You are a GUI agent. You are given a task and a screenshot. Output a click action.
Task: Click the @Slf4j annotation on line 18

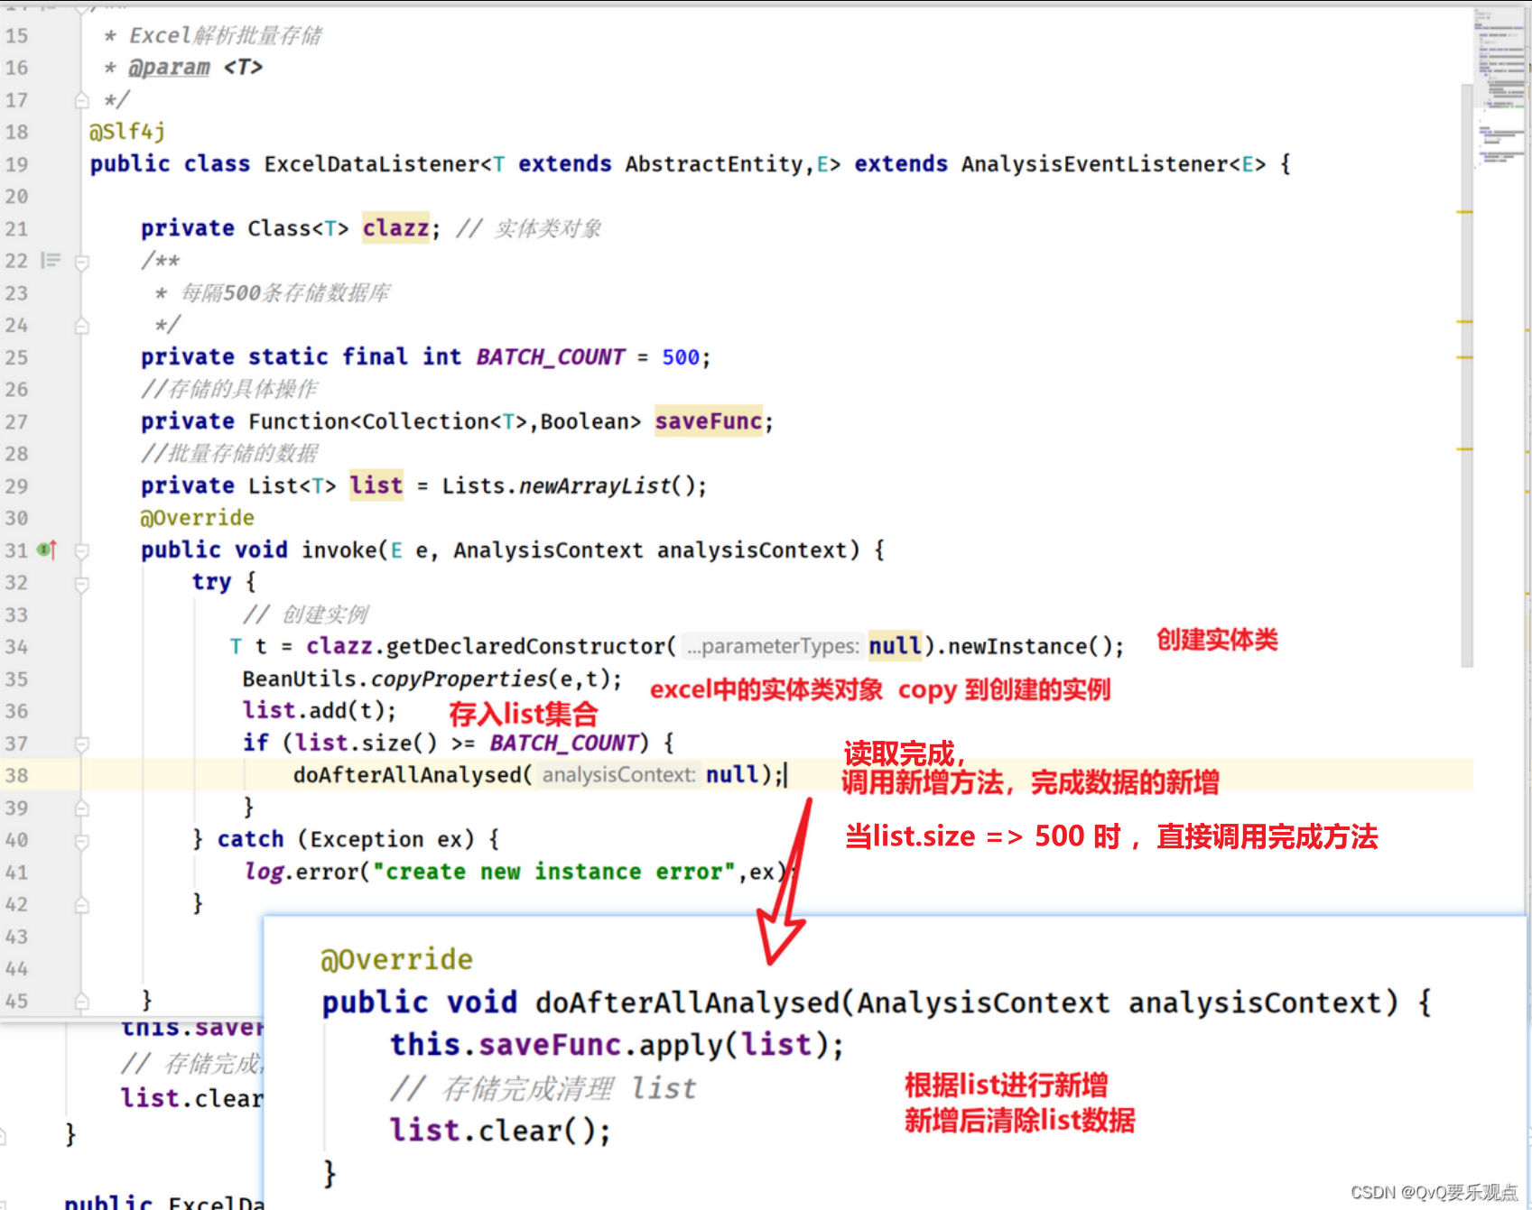(x=127, y=132)
